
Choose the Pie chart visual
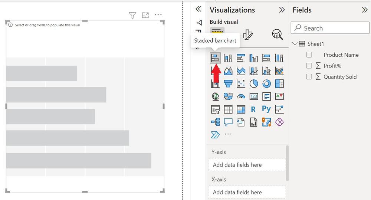[254, 83]
